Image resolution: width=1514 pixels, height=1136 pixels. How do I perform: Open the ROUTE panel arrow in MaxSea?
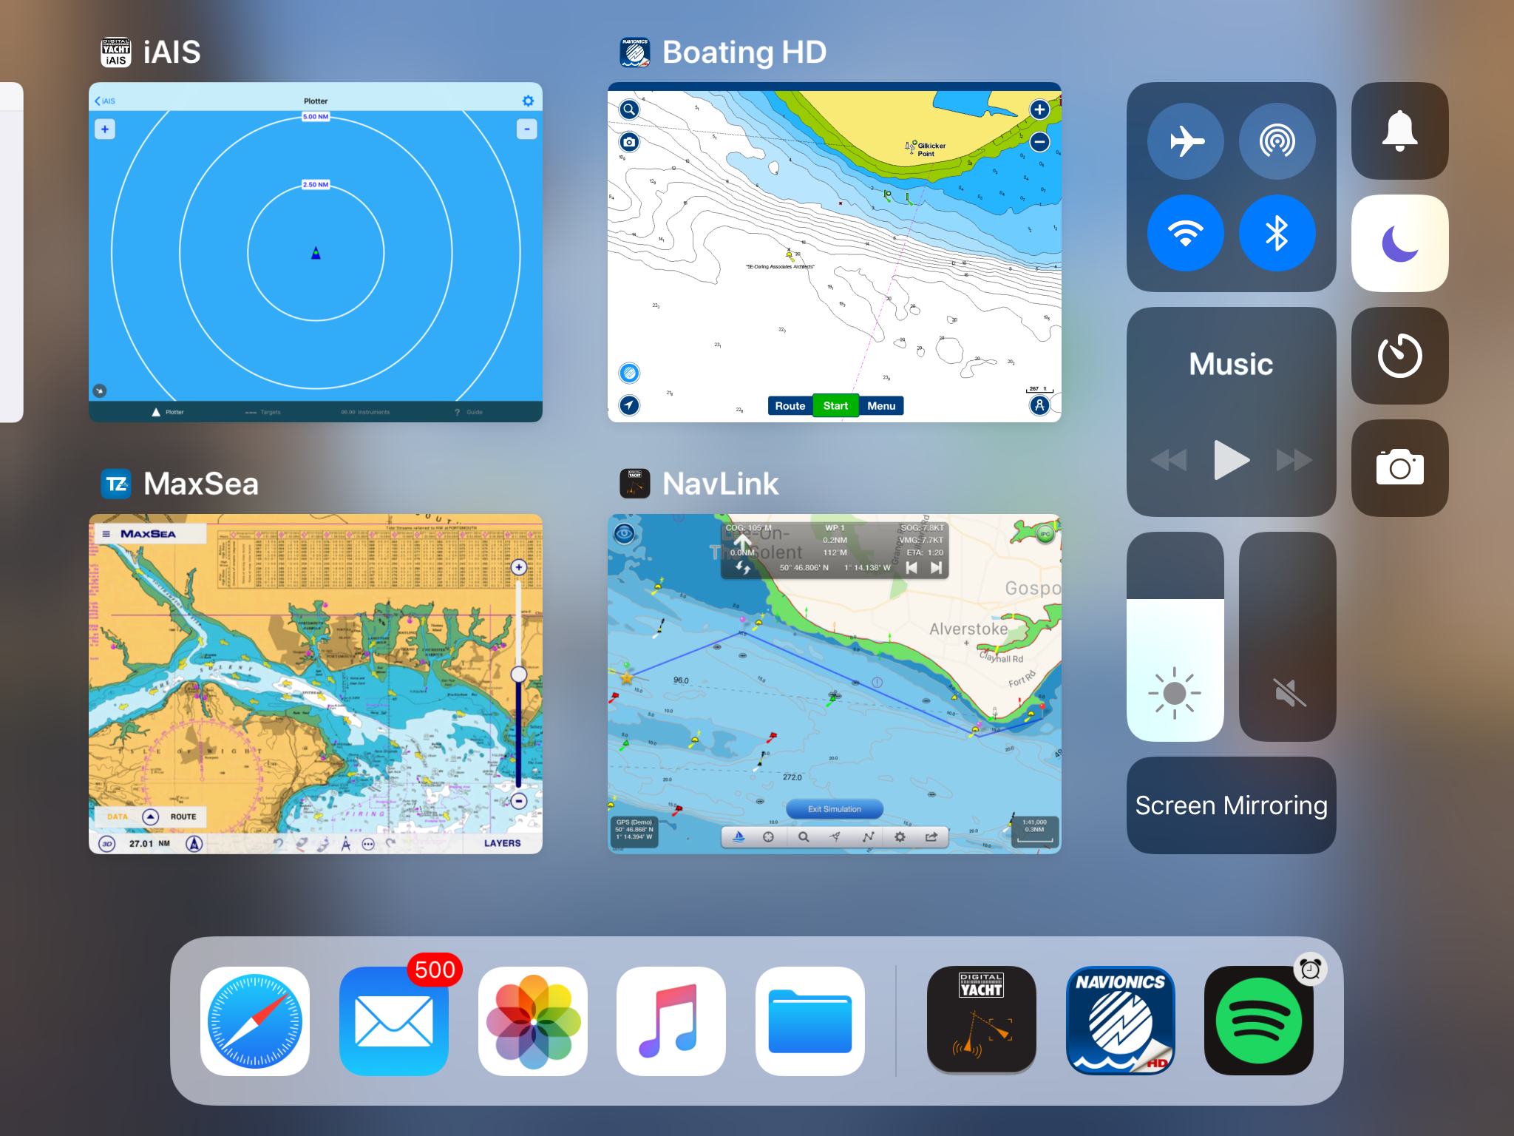point(150,816)
